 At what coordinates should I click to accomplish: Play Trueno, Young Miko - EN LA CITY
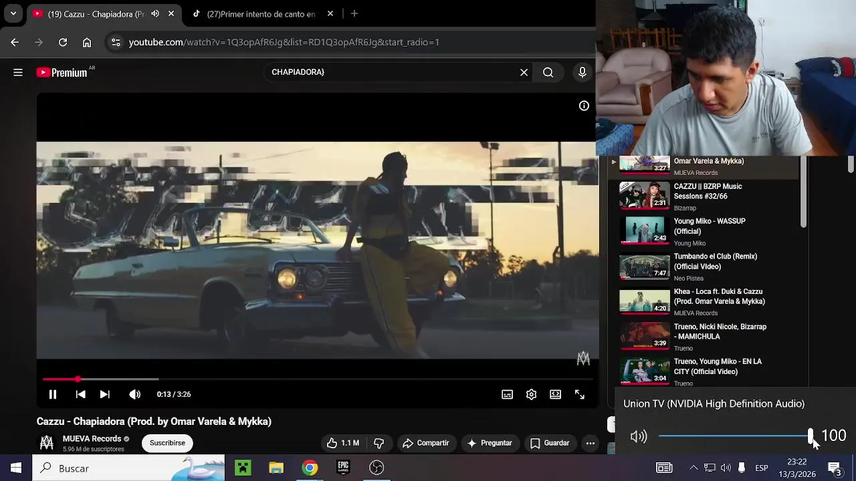pyautogui.click(x=717, y=366)
